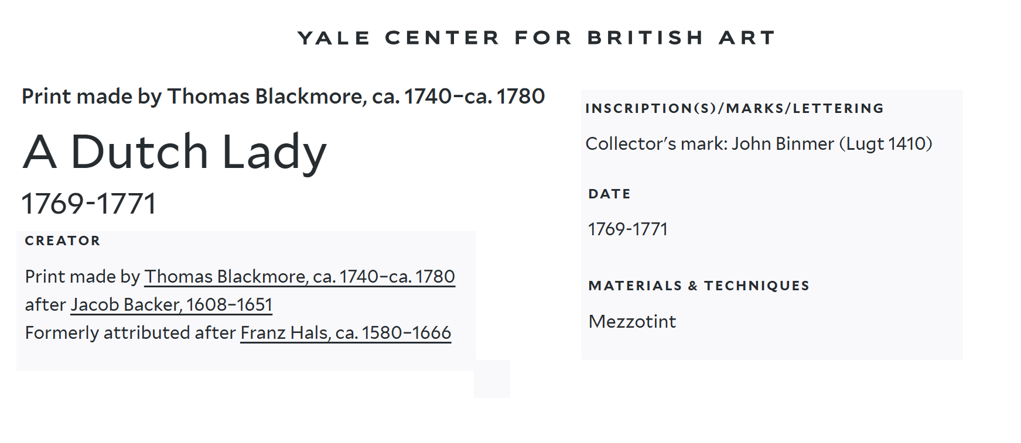Click the Yale Center for British Art logo
The height and width of the screenshot is (443, 1021).
coord(536,38)
